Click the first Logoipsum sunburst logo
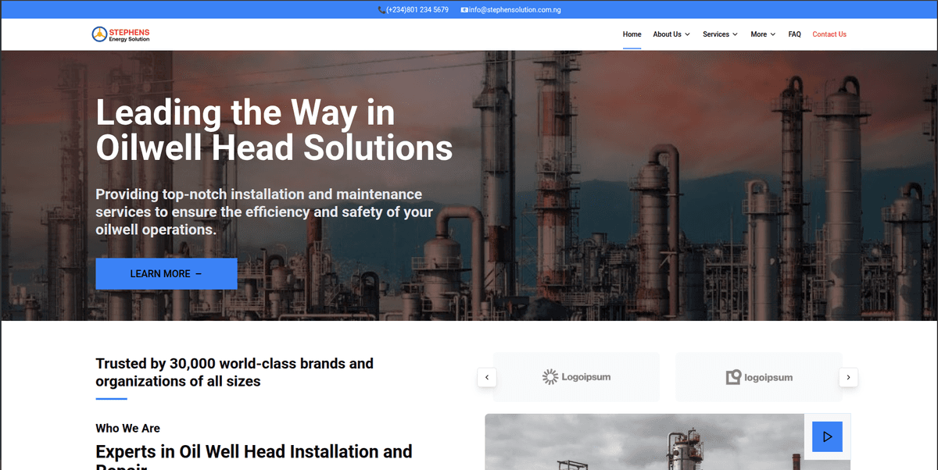The width and height of the screenshot is (938, 470). coord(576,377)
